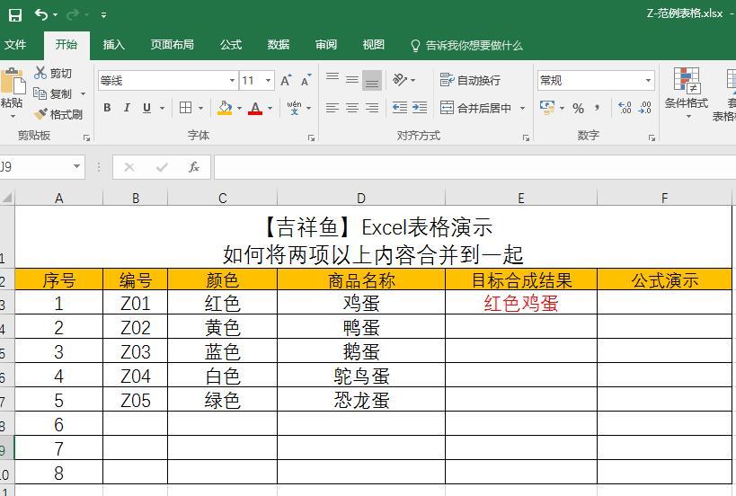Toggle bold formatting
Screen dimensions: 736x496
click(x=107, y=108)
